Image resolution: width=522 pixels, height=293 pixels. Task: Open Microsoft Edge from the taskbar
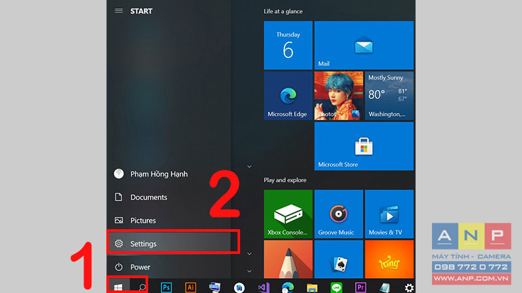click(x=287, y=287)
